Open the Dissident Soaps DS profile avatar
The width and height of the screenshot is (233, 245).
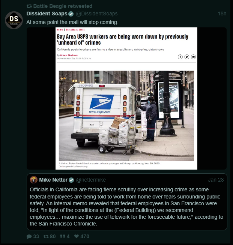[14, 20]
